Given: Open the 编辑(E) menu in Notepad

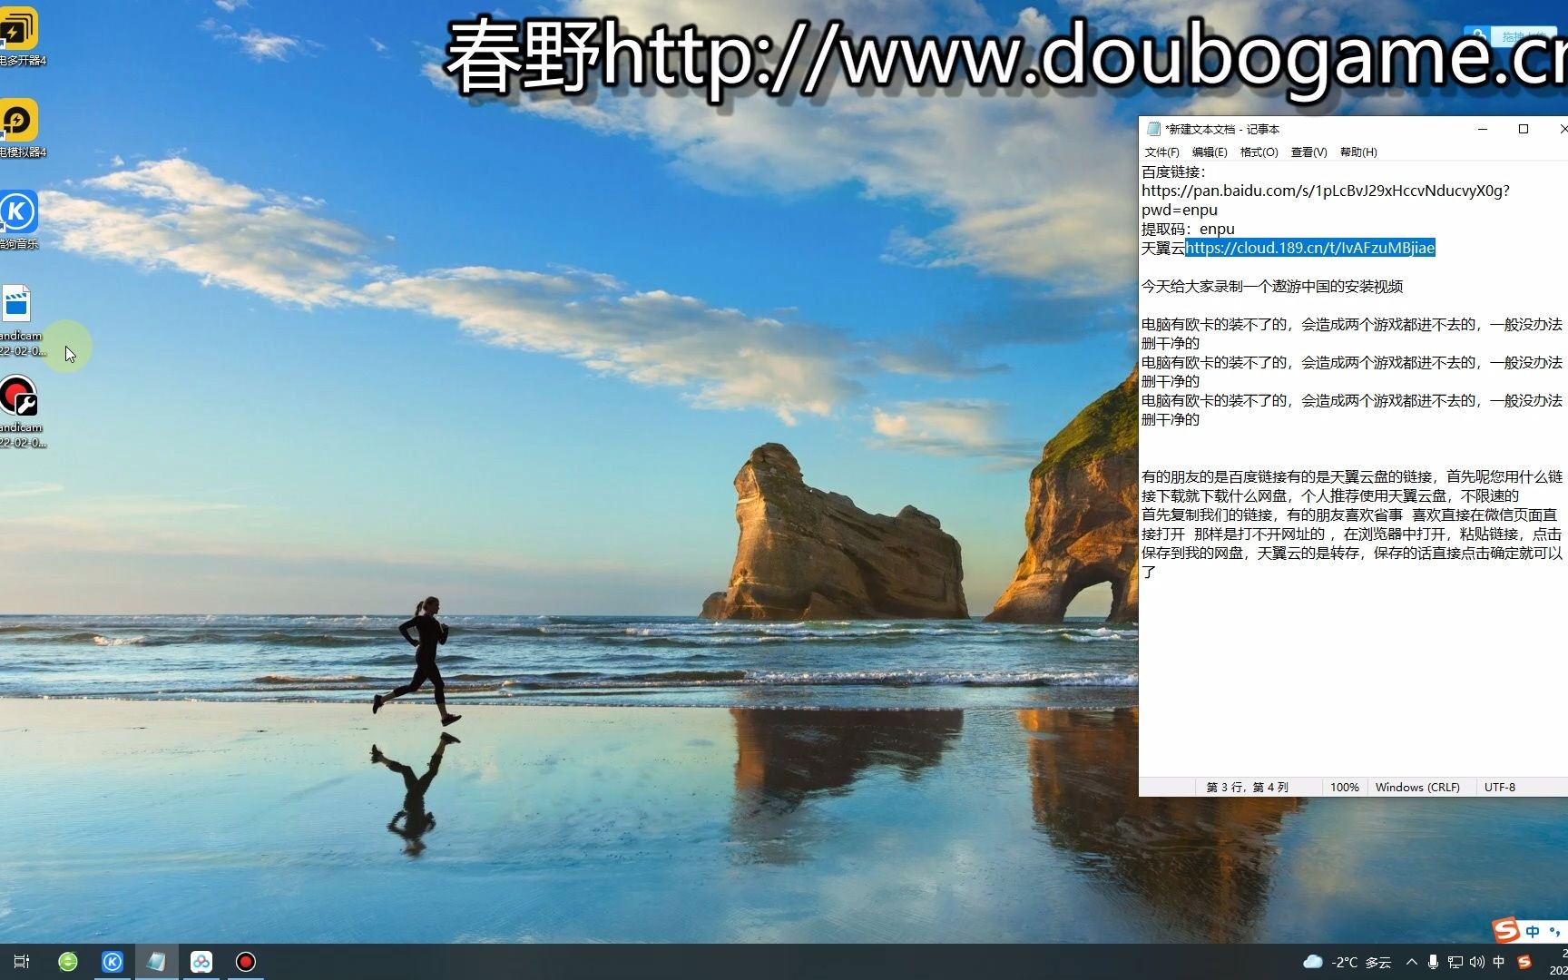Looking at the screenshot, I should coord(1210,152).
